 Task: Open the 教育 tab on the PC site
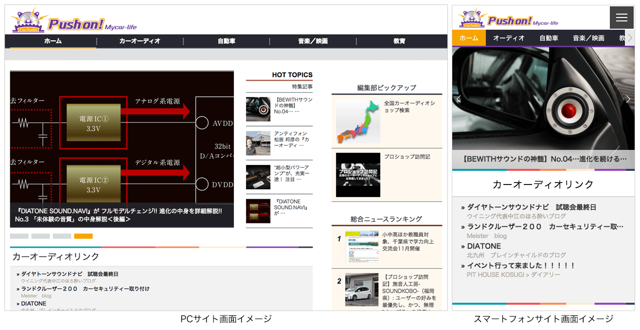coord(399,41)
